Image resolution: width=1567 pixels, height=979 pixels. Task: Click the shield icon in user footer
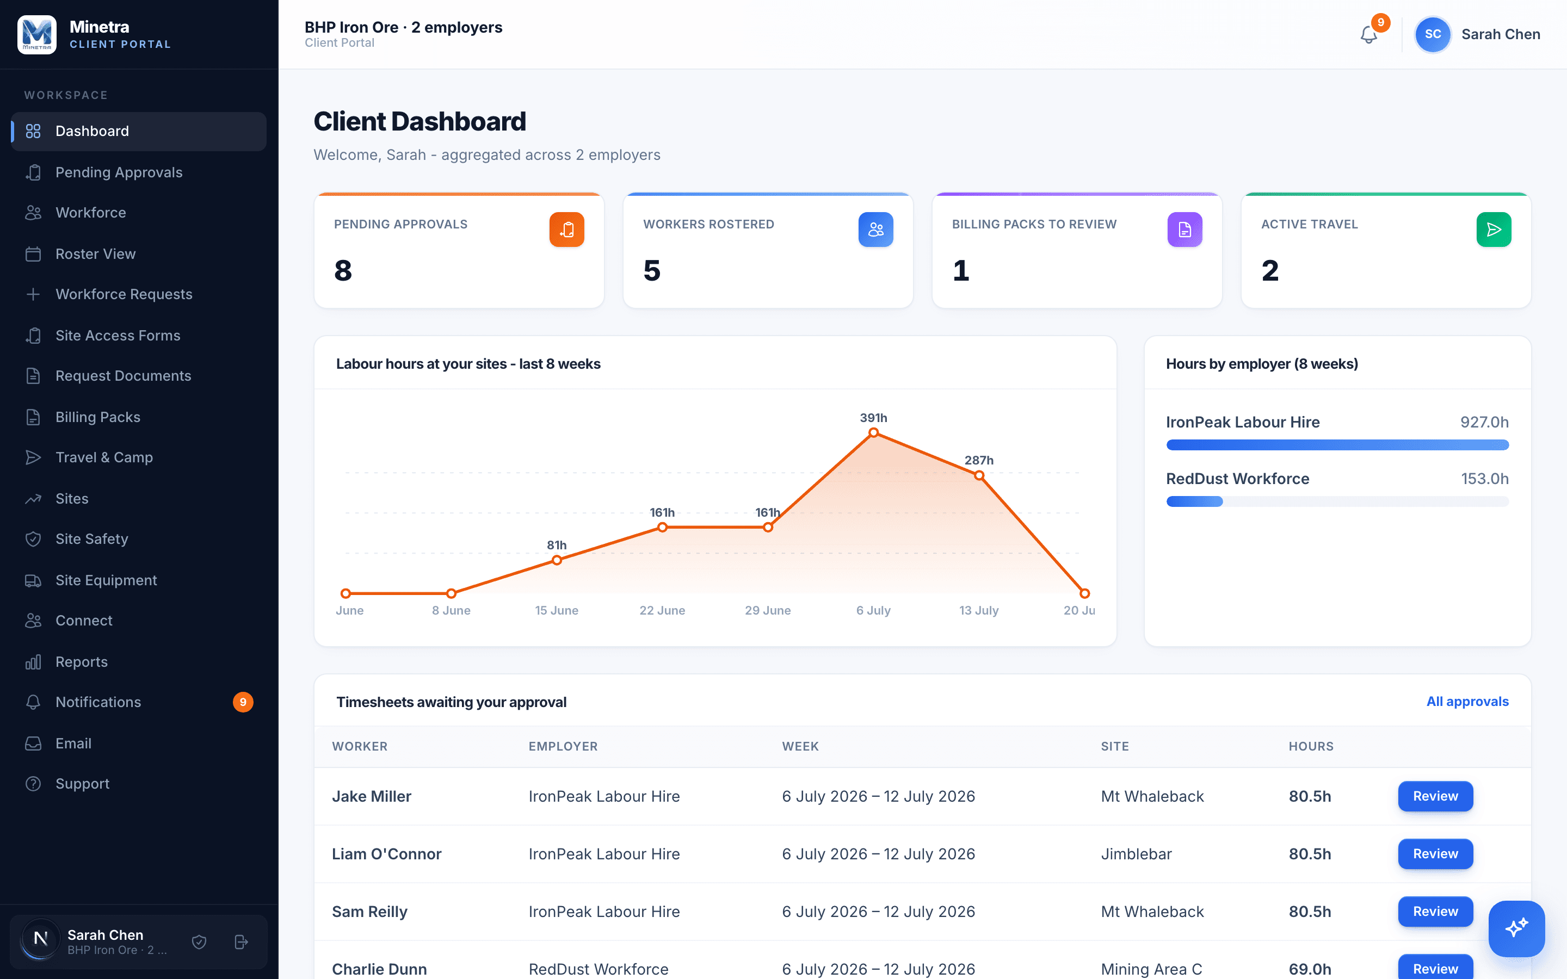200,942
